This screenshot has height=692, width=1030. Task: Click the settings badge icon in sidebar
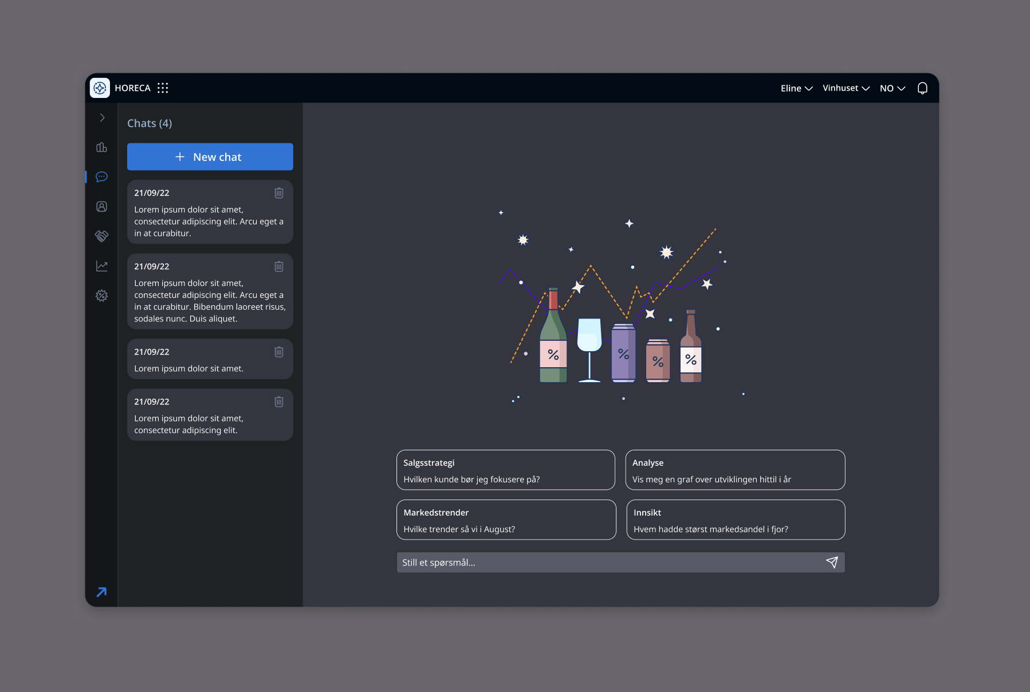coord(101,296)
